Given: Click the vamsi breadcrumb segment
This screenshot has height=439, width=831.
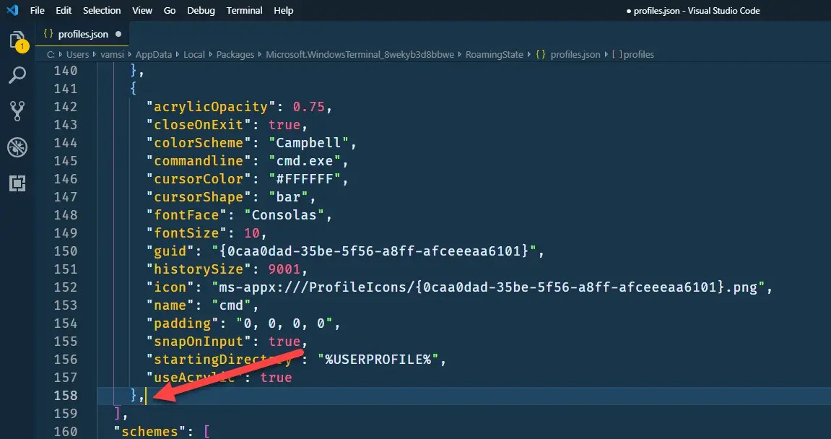Looking at the screenshot, I should point(113,55).
